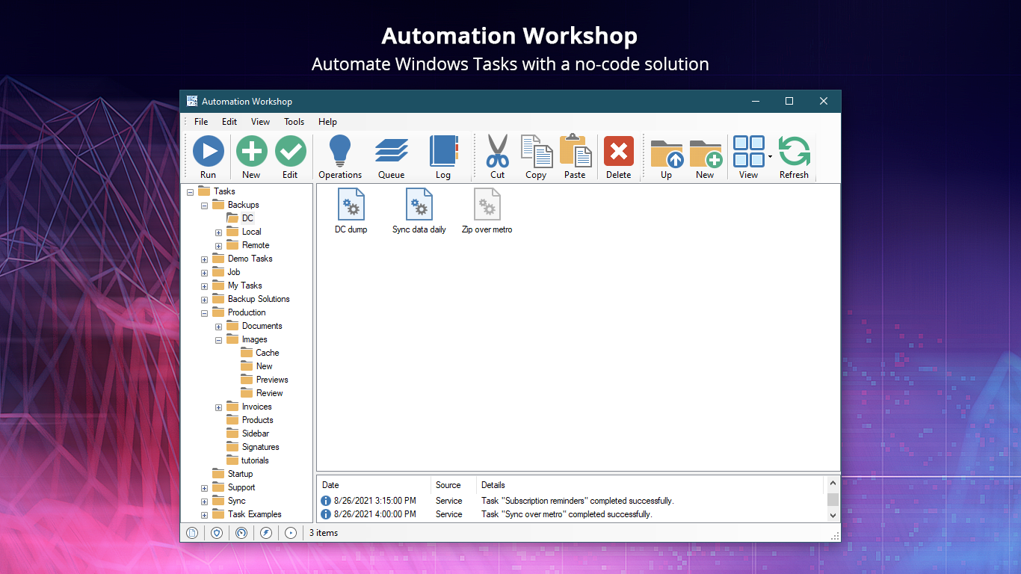Click the shield status icon in status bar

216,532
